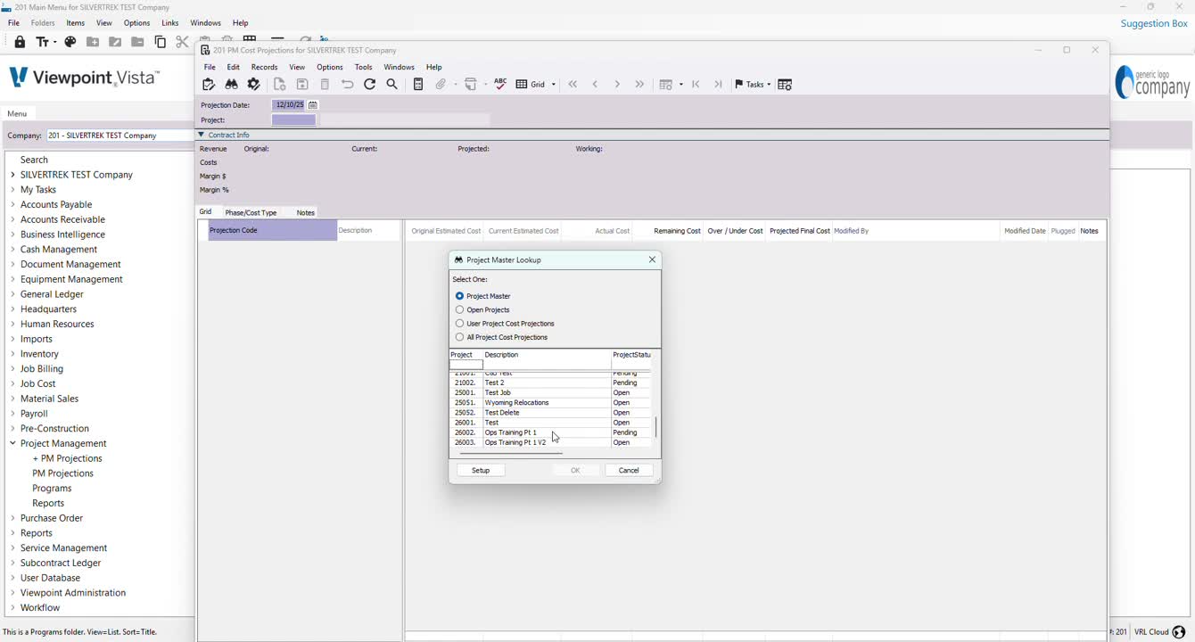Viewport: 1195px width, 642px height.
Task: Open the calculator icon
Action: (418, 85)
